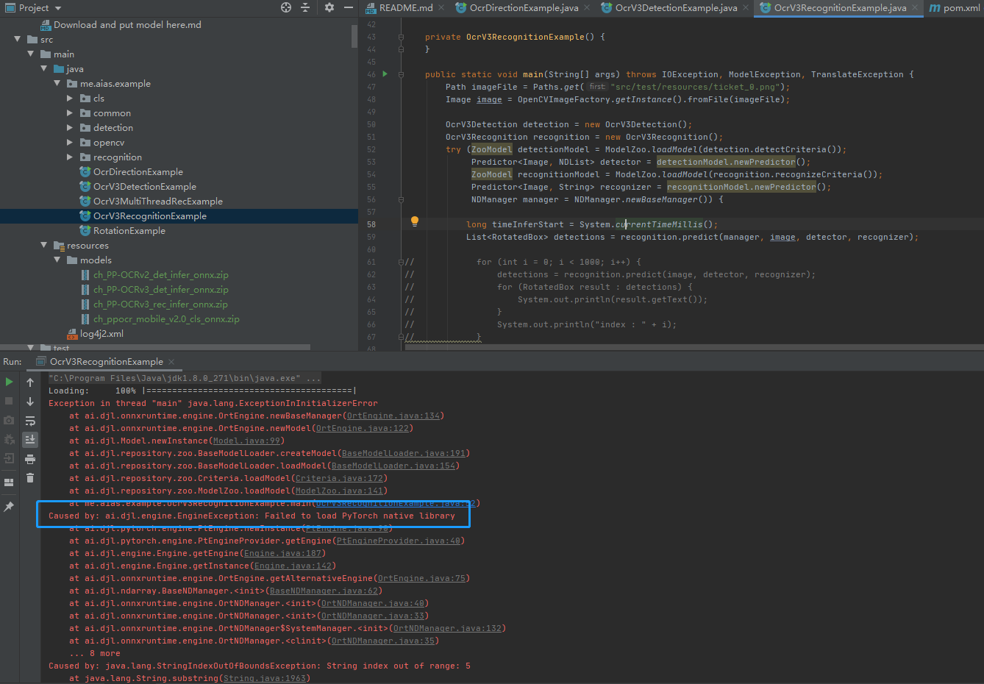The image size is (984, 684).
Task: Open 'Download and put model here.md' file
Action: click(x=127, y=24)
